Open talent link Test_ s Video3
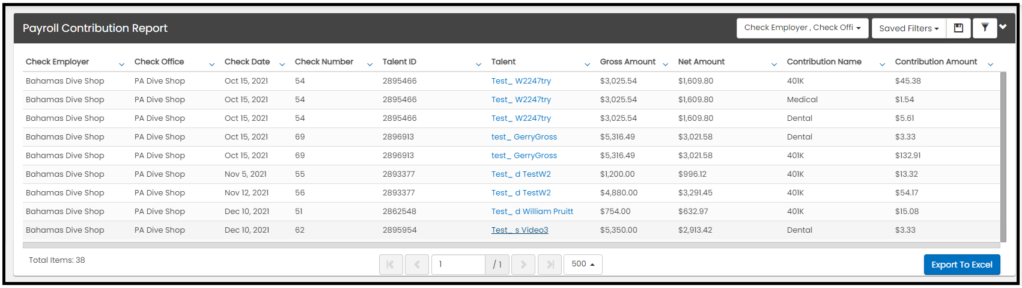The height and width of the screenshot is (288, 1022). (520, 230)
